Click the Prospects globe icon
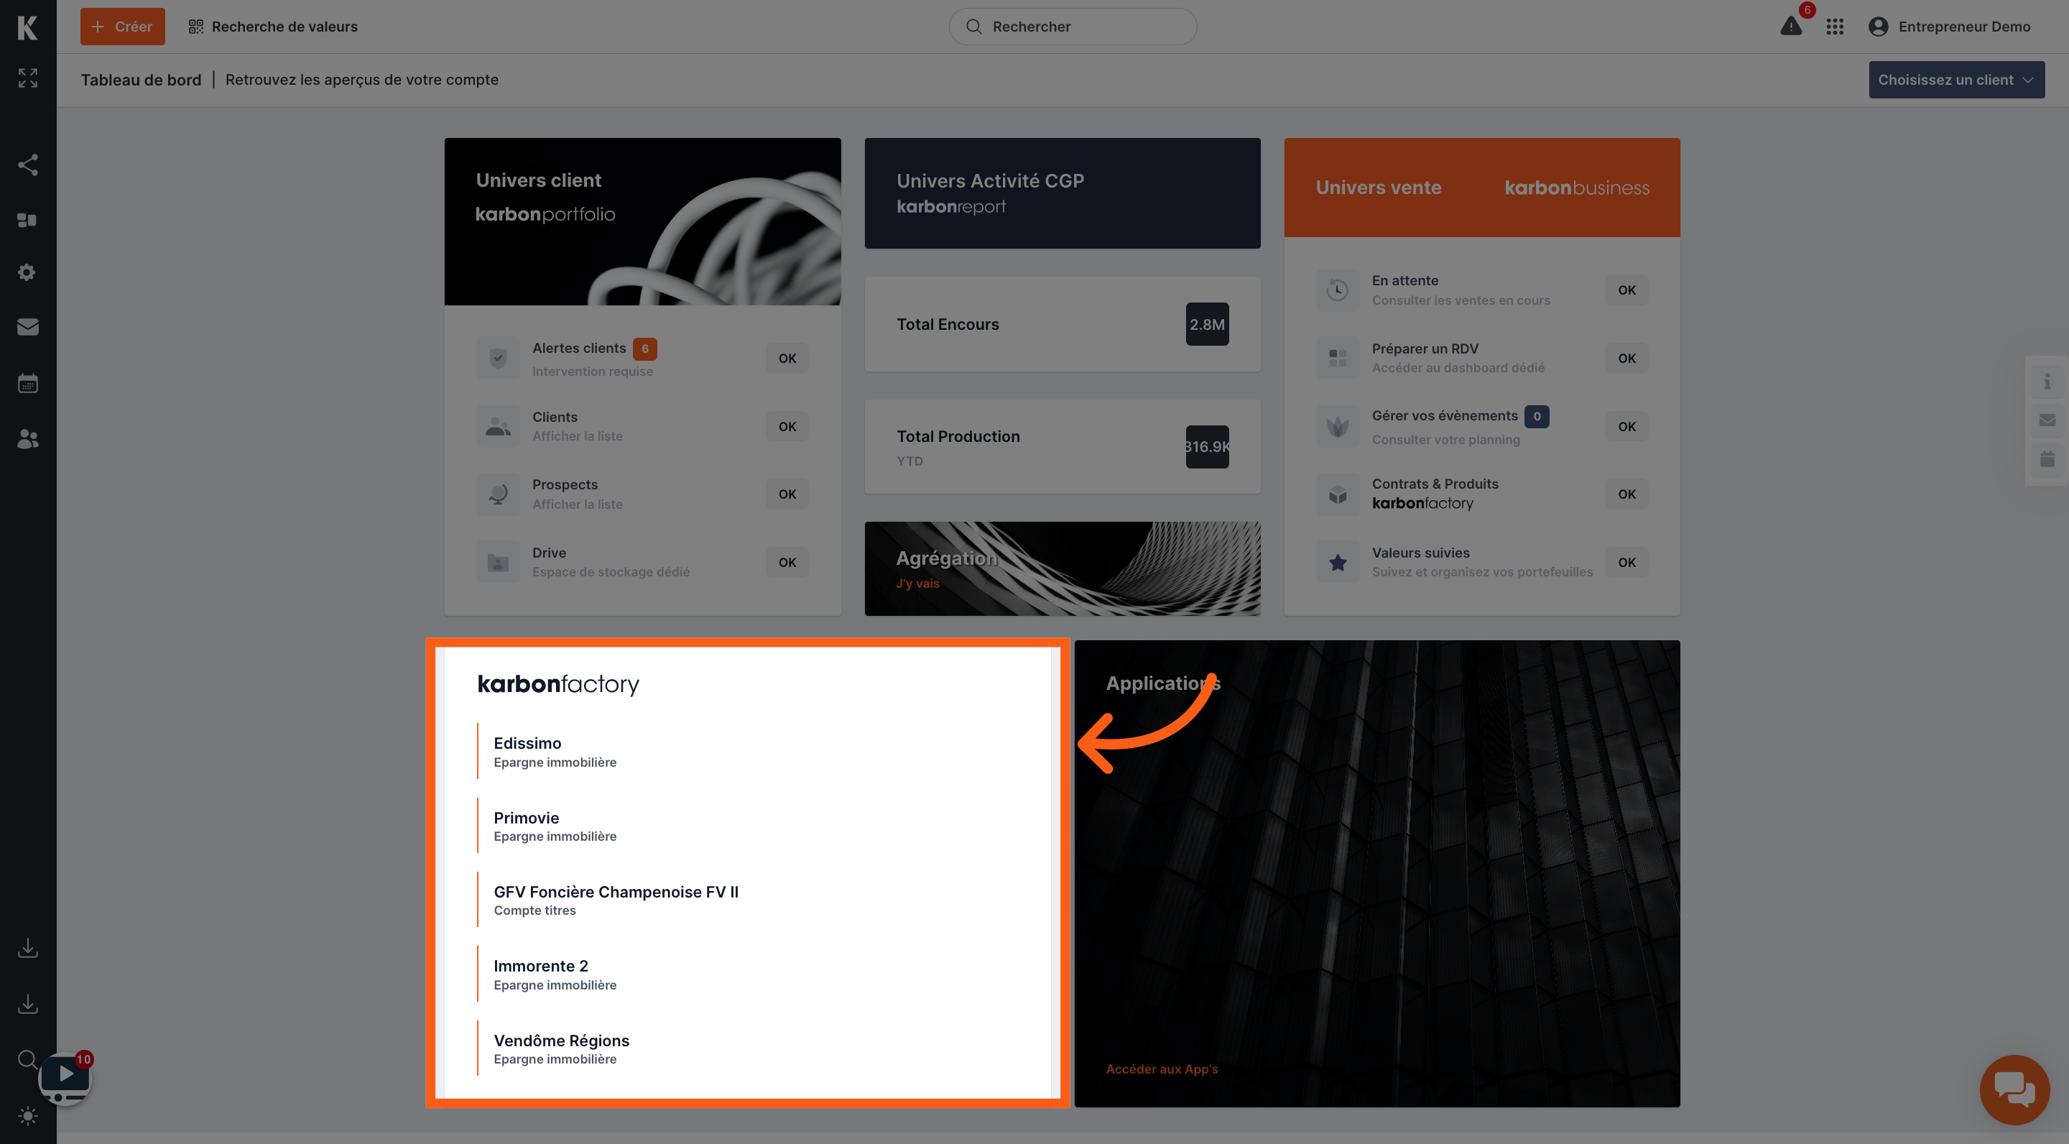2069x1144 pixels. 498,494
